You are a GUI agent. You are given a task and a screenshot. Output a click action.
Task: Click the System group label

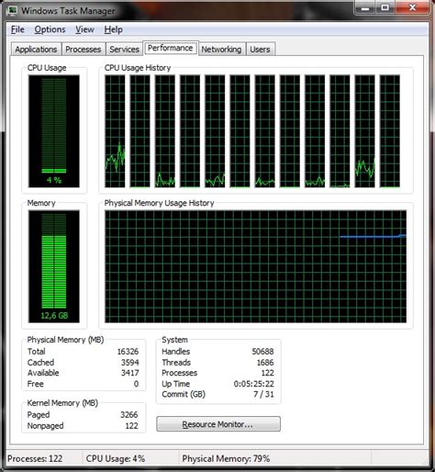(x=174, y=340)
